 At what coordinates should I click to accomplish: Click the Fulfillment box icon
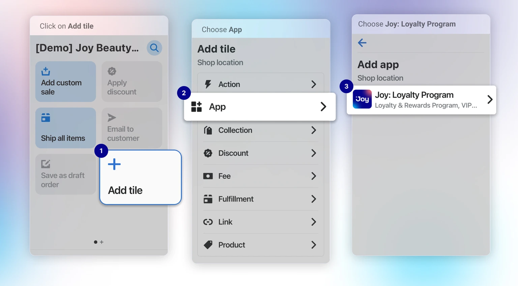(x=208, y=199)
